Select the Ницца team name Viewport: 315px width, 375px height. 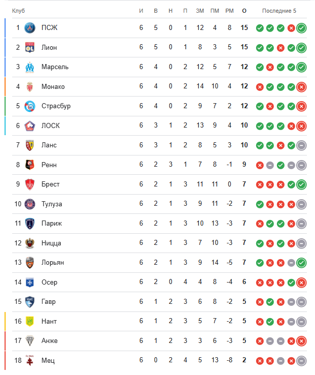(51, 243)
